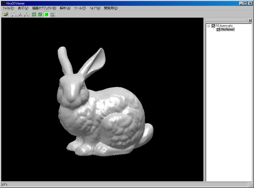
Task: Close the Hira3DViewer window
Action: tap(250, 3)
